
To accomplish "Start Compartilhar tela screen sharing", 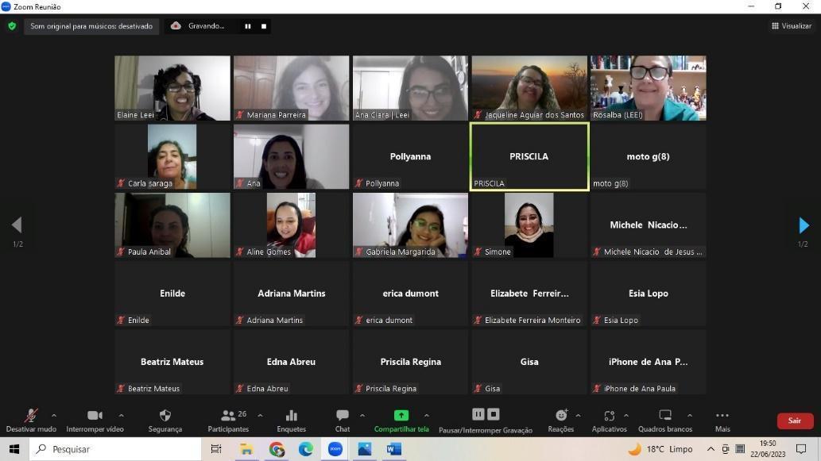I will pos(401,421).
